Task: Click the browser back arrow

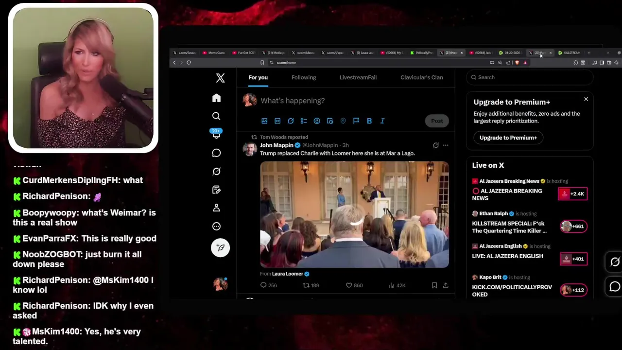Action: pyautogui.click(x=174, y=63)
